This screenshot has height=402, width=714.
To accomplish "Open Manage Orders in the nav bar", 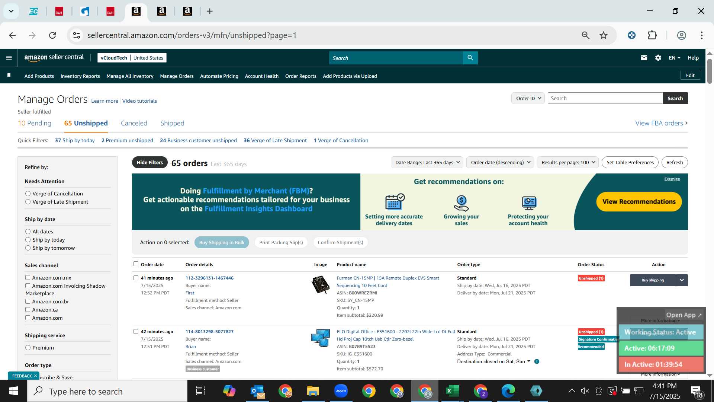I will (x=177, y=76).
